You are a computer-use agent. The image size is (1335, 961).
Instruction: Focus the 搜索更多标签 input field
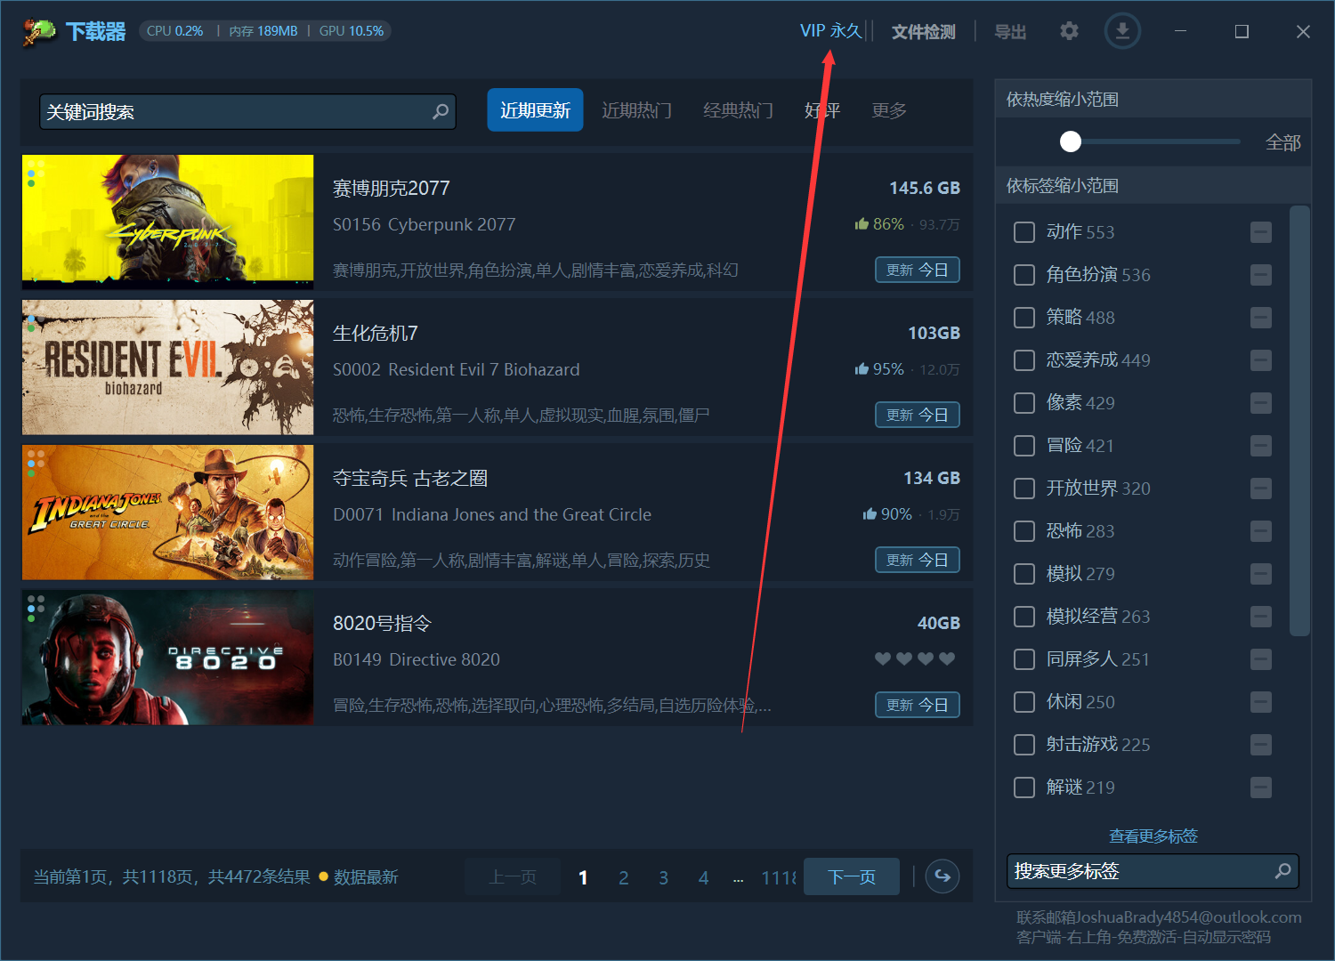point(1153,871)
